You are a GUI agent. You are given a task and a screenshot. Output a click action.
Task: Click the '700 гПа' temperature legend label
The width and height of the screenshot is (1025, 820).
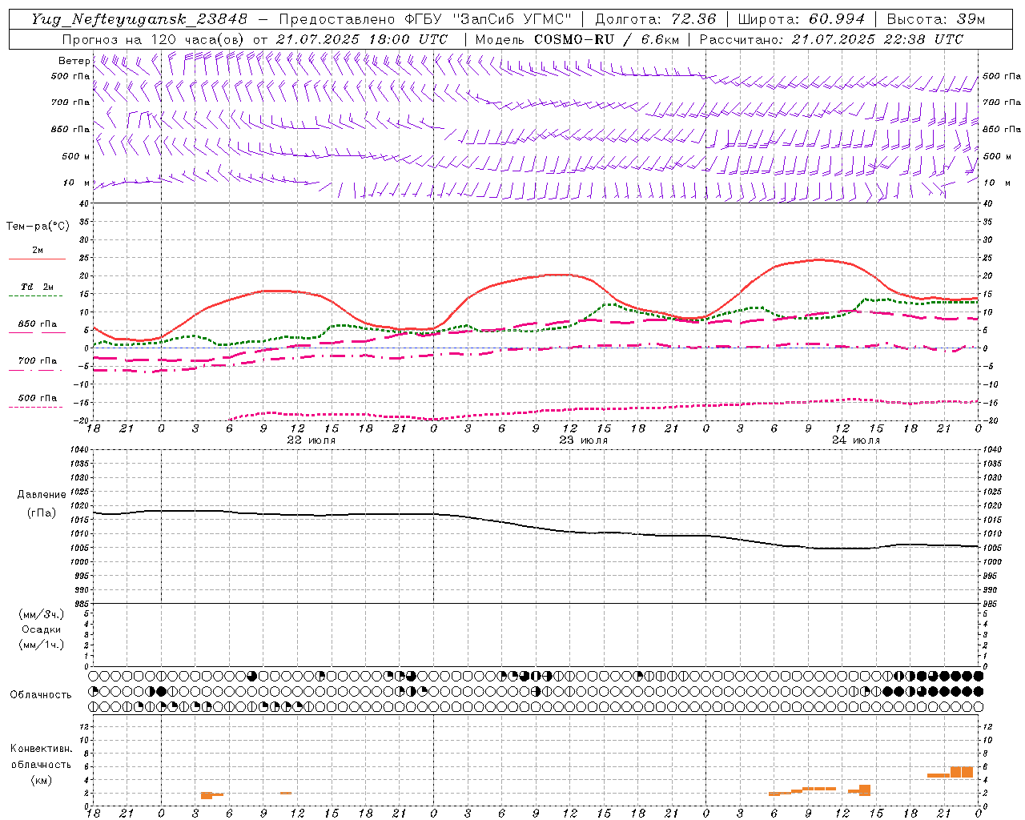click(38, 361)
